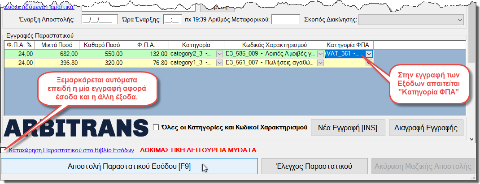Screen dimensions: 480x184
Task: Toggle Όλες οι Κατηγορίες και Κωδικοί Χαρακτηρισμού checkbox
Action: (156, 127)
